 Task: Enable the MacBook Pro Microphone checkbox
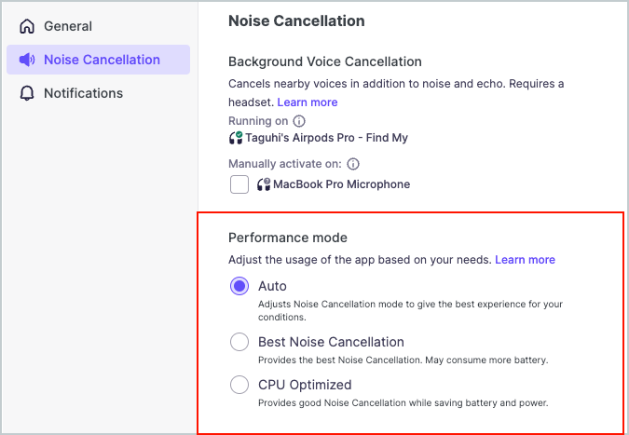(x=239, y=184)
